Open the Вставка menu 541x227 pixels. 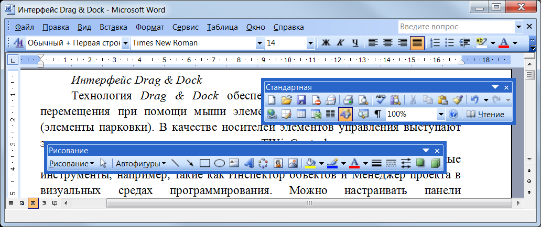coord(113,27)
